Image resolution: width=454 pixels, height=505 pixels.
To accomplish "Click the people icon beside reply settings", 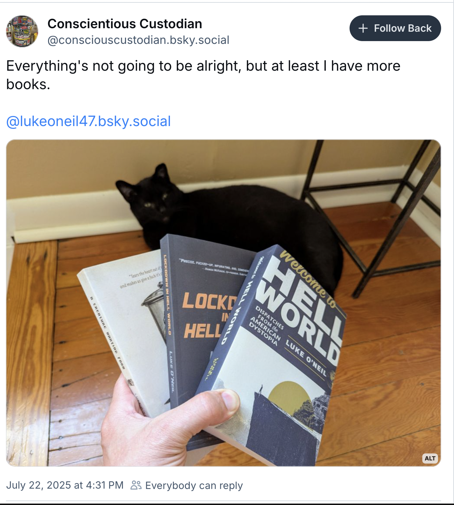I will click(x=136, y=485).
